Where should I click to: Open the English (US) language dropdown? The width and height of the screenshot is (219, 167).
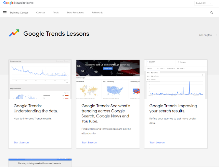point(204,3)
